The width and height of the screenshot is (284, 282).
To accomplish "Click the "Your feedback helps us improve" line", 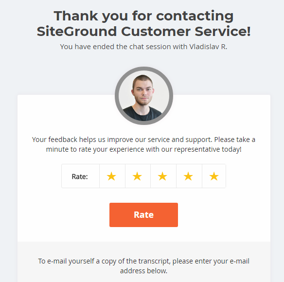I will (143, 140).
